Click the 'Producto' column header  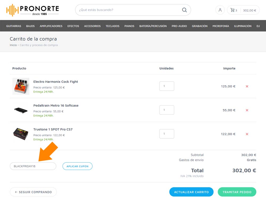pyautogui.click(x=19, y=68)
